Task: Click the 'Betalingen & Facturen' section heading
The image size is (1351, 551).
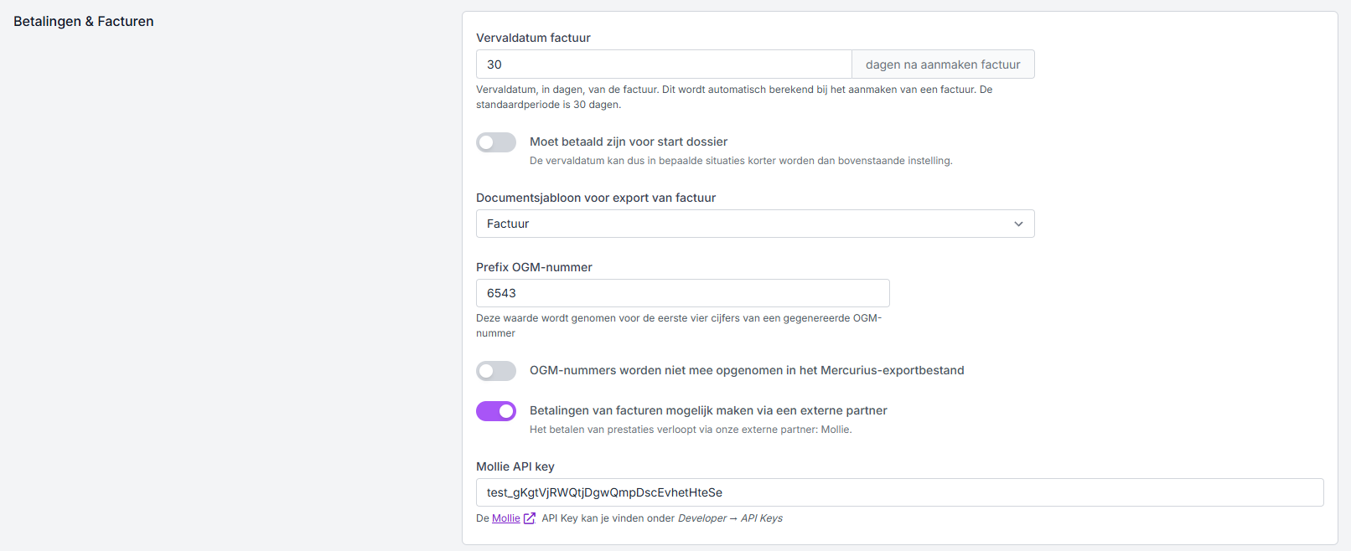Action: [84, 21]
